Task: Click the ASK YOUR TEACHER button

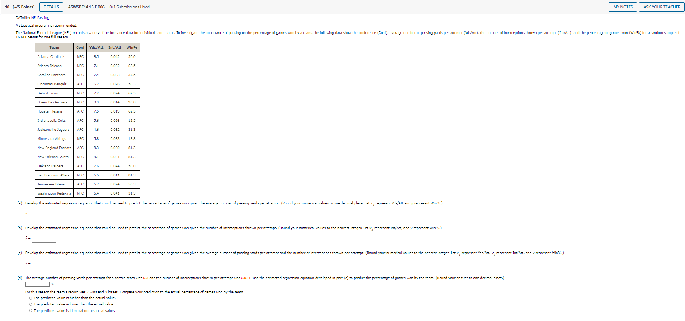Action: tap(662, 7)
